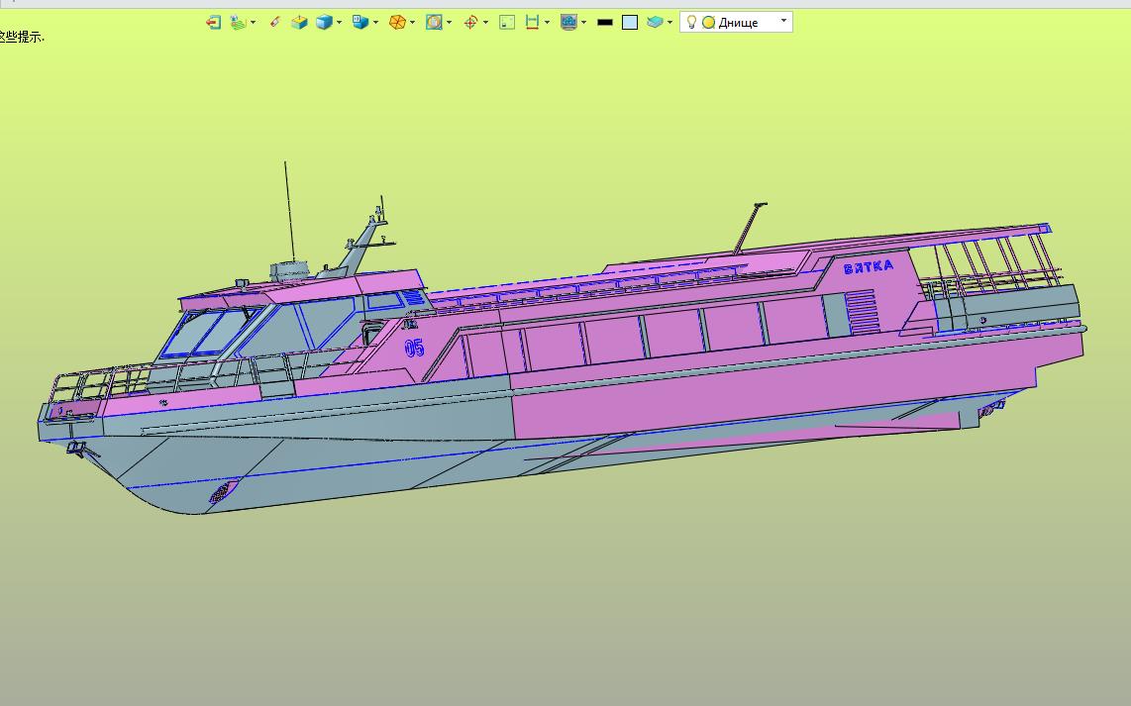This screenshot has width=1131, height=706.
Task: Expand the arrow beside the orange mesh icon
Action: [413, 22]
